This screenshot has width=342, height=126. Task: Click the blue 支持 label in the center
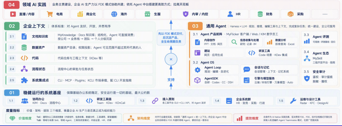171,79
